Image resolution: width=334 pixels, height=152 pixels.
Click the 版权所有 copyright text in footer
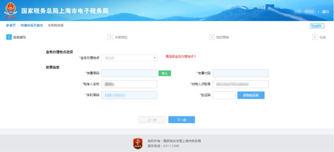(174, 141)
